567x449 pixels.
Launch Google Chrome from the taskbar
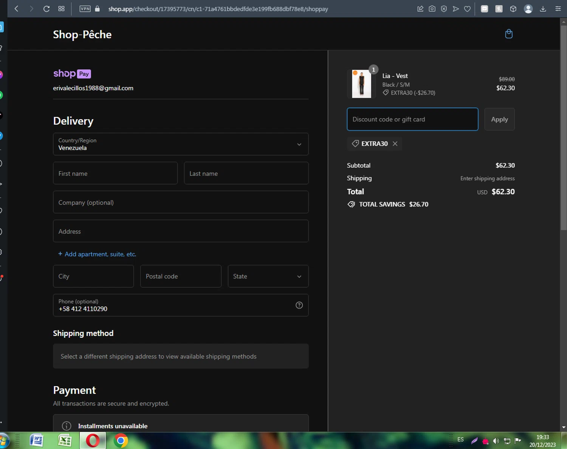(x=121, y=441)
